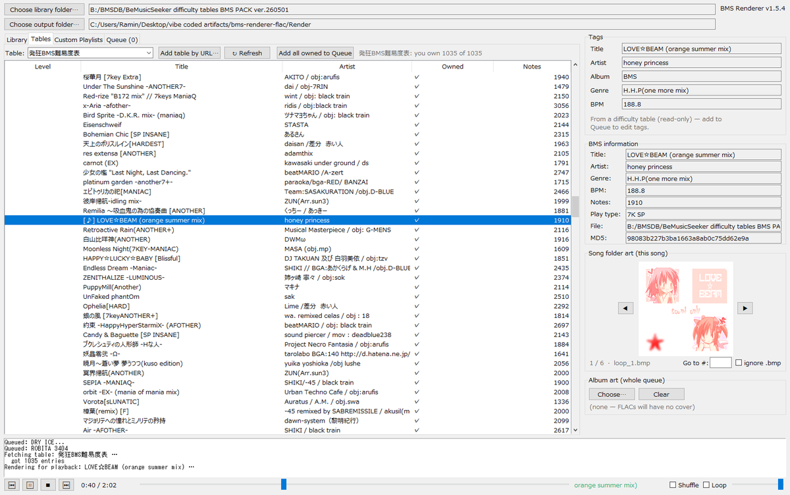Select the Air -AFOTHER- row

click(x=288, y=430)
